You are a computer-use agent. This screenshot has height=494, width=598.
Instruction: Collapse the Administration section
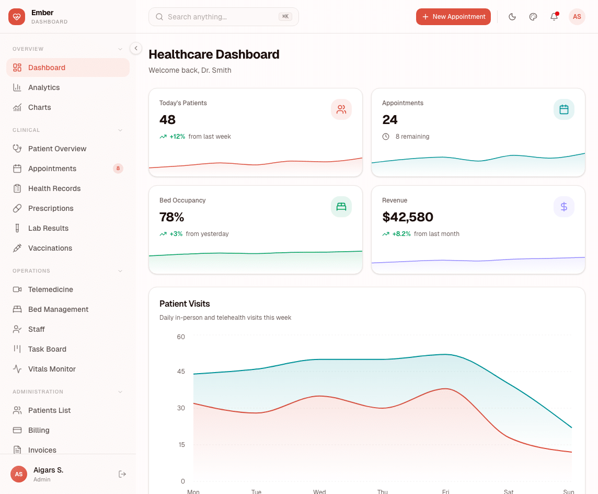click(121, 391)
